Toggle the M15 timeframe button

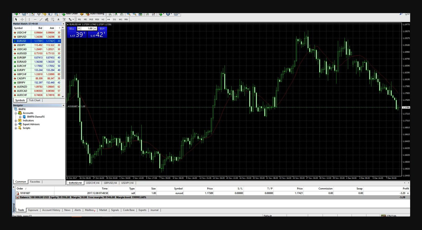point(91,19)
